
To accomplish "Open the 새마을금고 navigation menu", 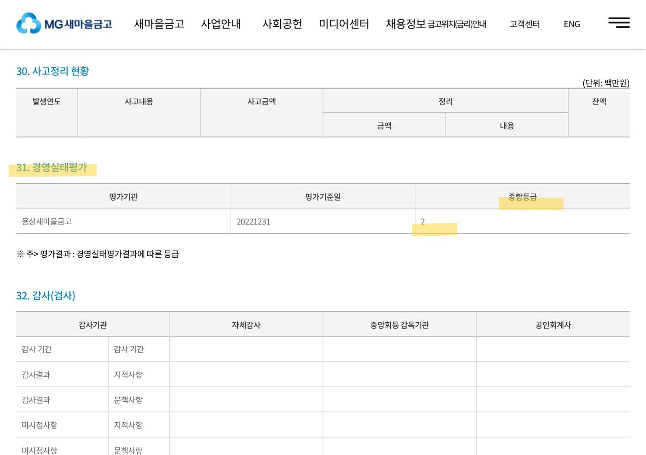I will pyautogui.click(x=159, y=24).
